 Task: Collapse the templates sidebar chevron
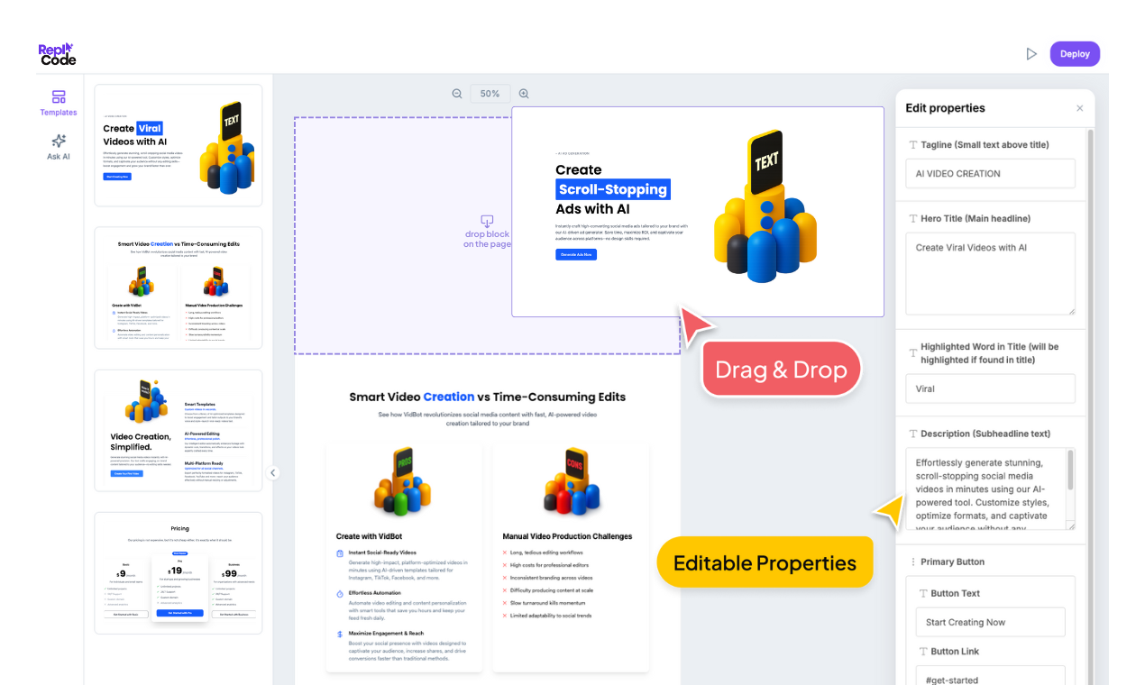tap(273, 472)
